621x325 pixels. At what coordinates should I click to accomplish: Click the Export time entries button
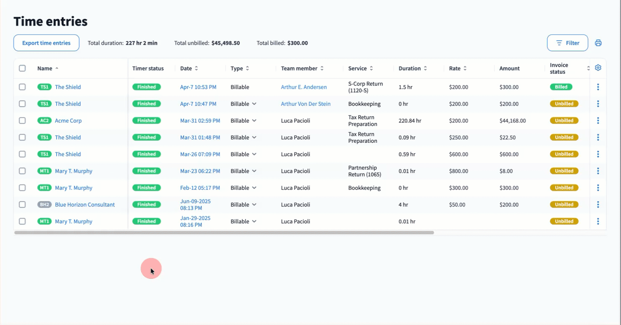[46, 43]
